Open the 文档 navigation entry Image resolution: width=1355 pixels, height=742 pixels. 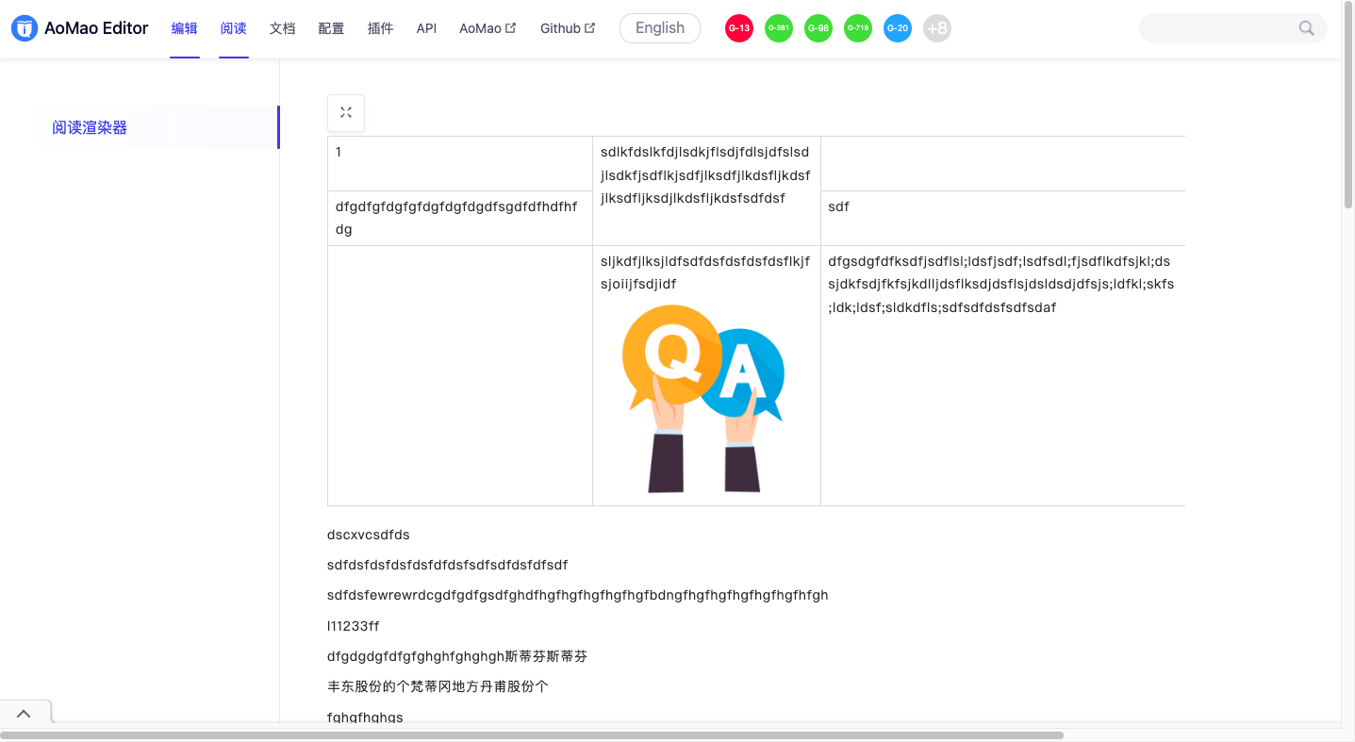pyautogui.click(x=282, y=27)
